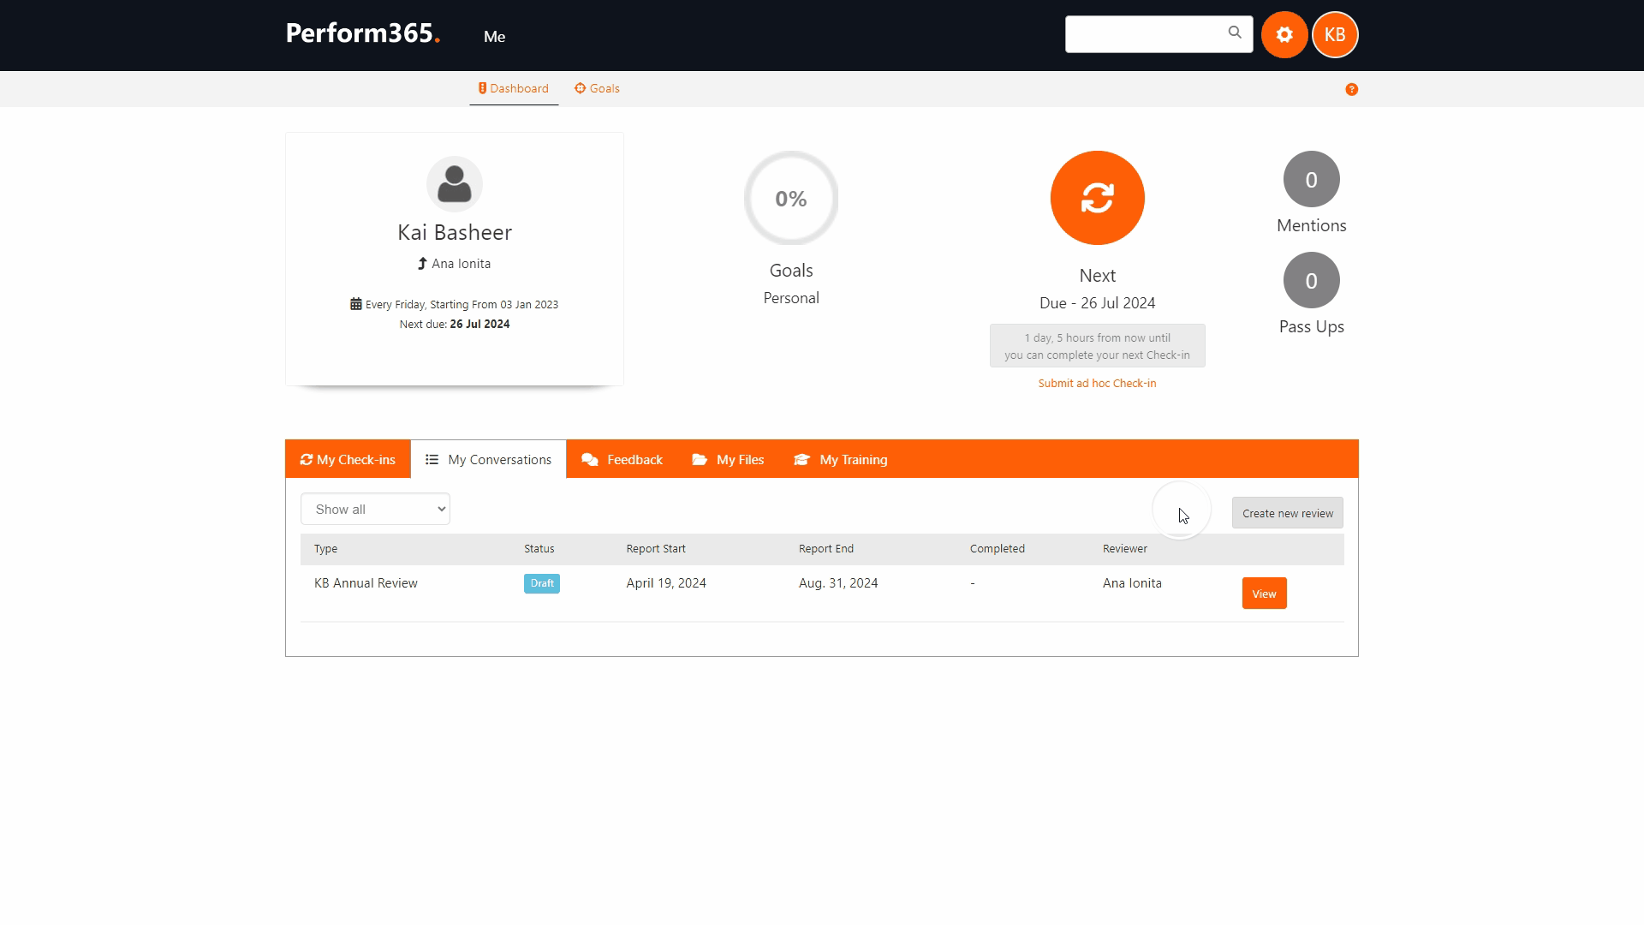The width and height of the screenshot is (1644, 925).
Task: Click the 0% Goals progress circle
Action: coord(790,199)
